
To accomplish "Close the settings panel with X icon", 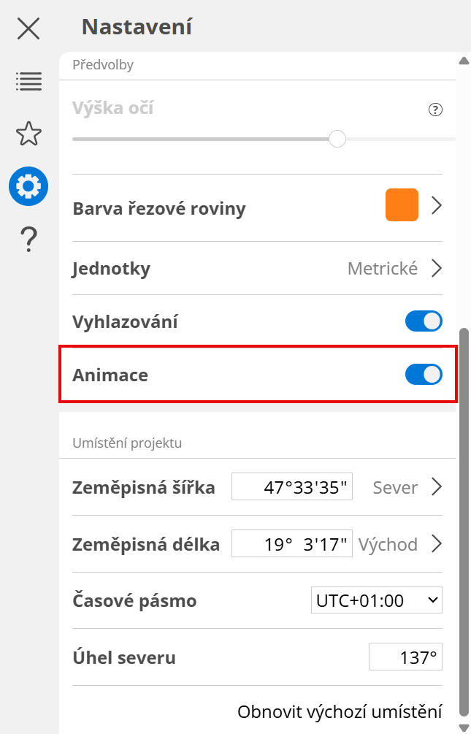I will coord(28,28).
